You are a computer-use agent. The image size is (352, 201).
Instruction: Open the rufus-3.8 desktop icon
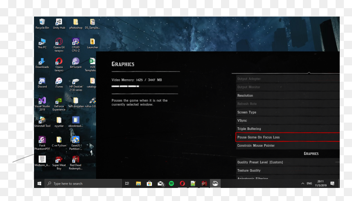pyautogui.click(x=91, y=103)
